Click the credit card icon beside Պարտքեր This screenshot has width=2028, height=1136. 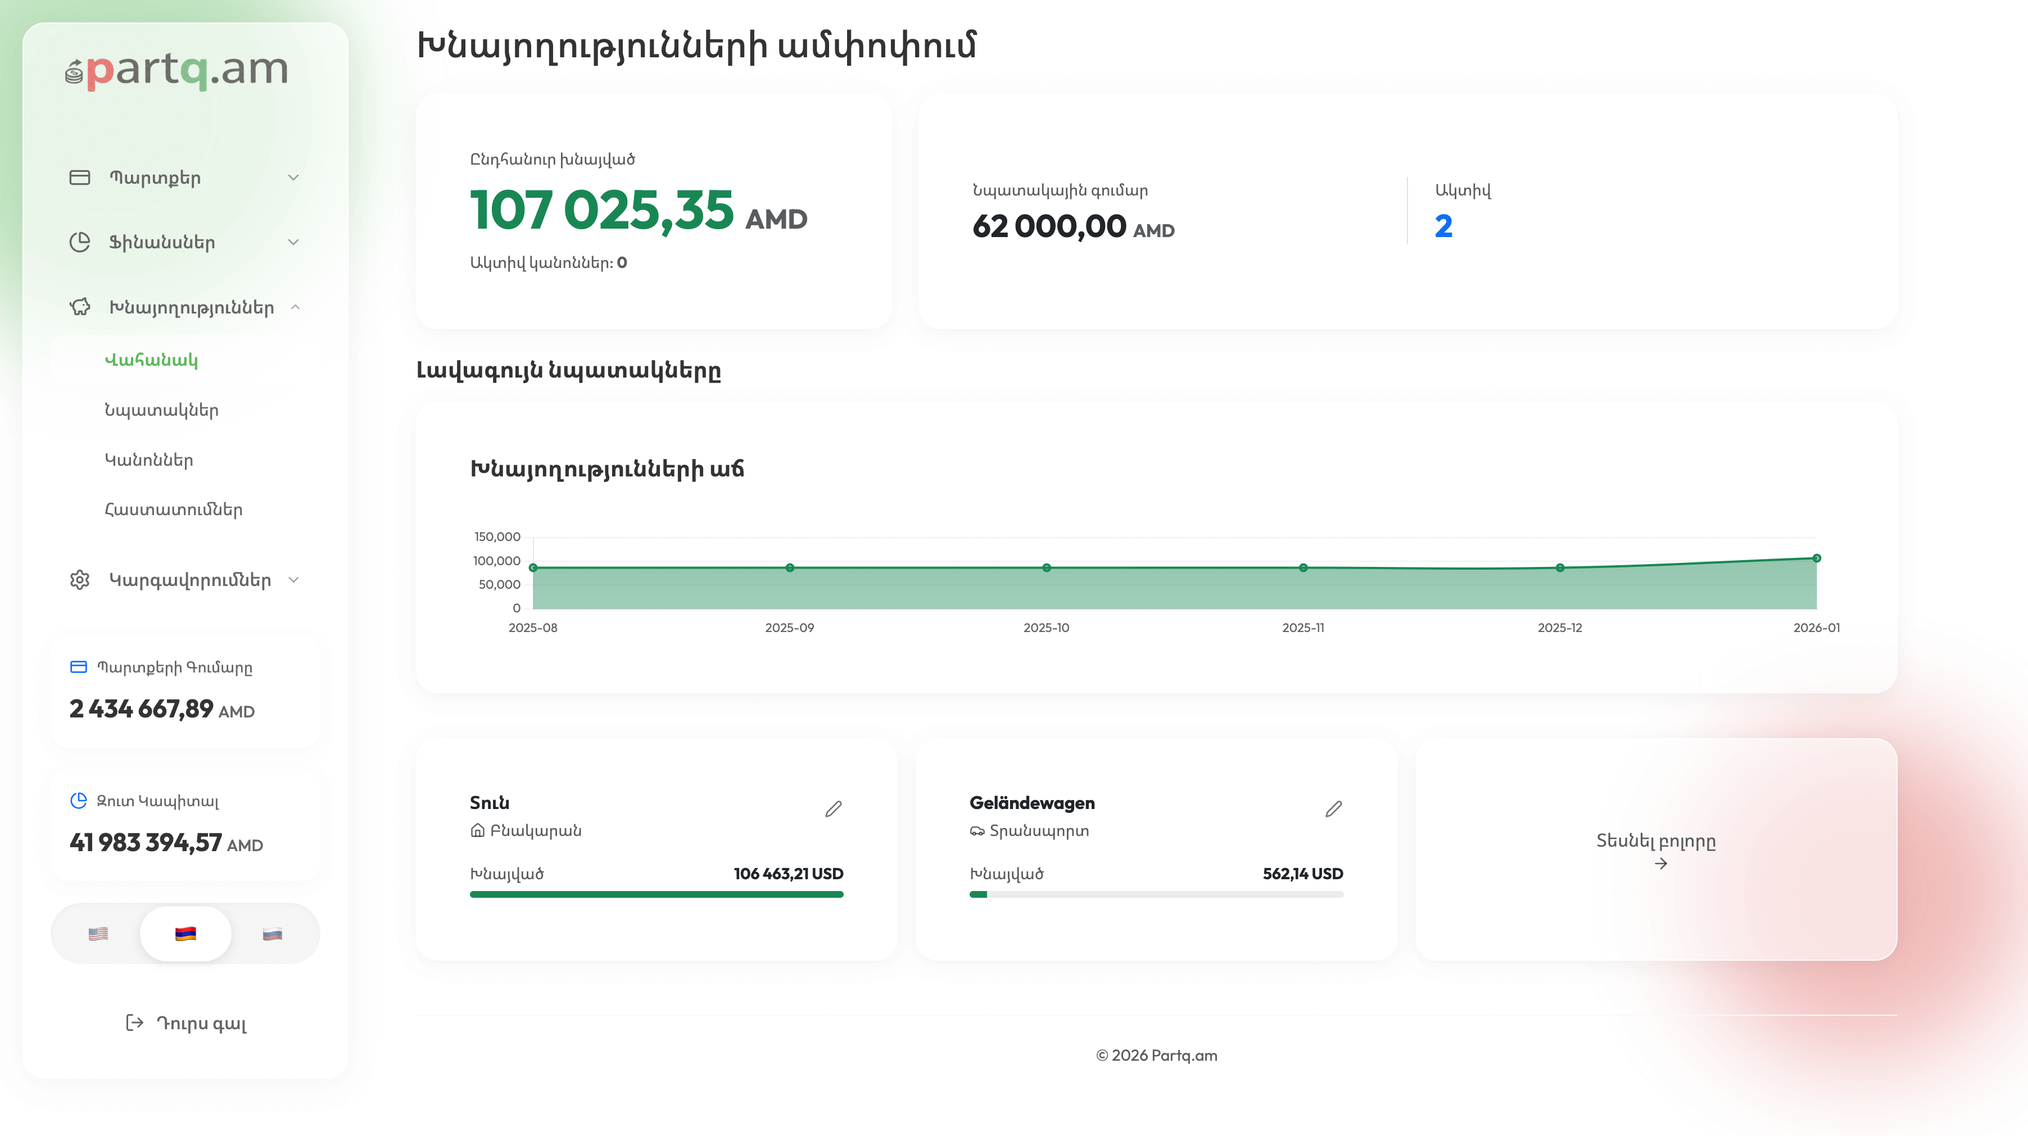point(79,178)
